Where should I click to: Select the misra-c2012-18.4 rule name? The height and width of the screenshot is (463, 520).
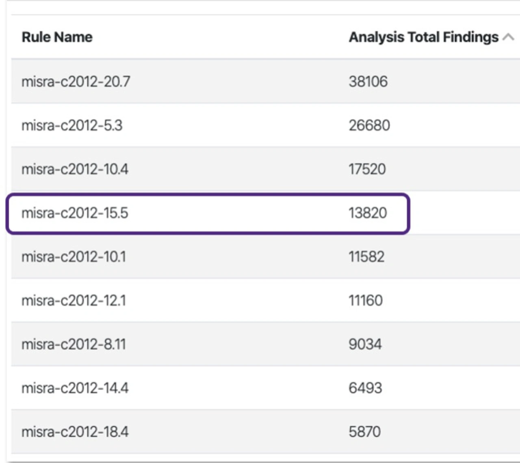tap(75, 432)
